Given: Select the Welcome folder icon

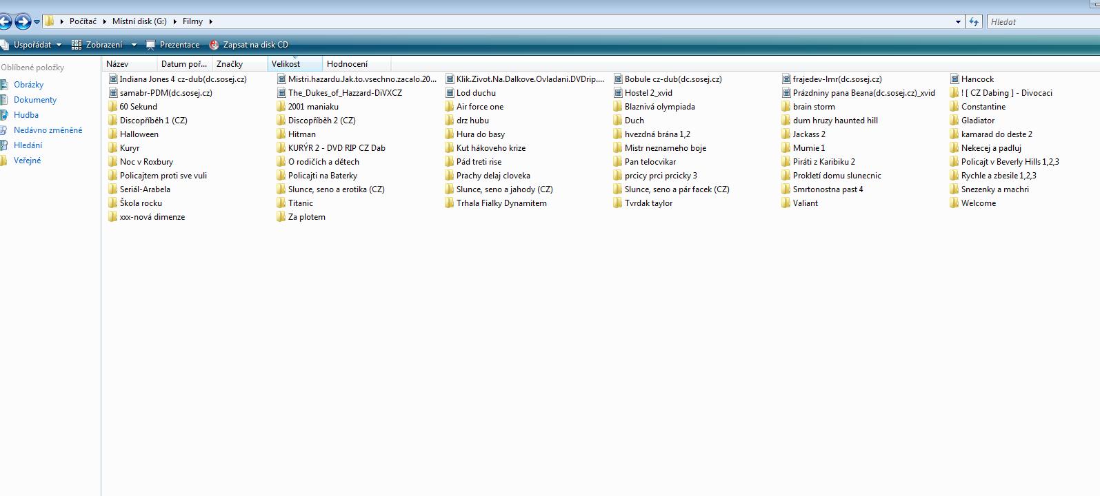Looking at the screenshot, I should [x=954, y=203].
